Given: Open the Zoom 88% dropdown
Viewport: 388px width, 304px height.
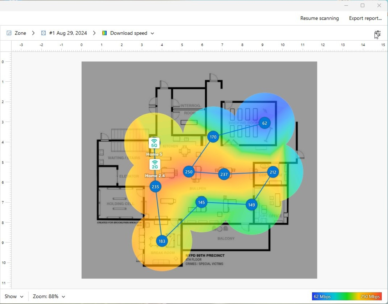Looking at the screenshot, I should [48, 296].
